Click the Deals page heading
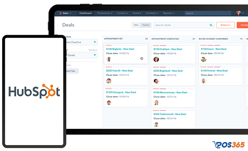Image resolution: width=248 pixels, height=151 pixels. point(68,25)
